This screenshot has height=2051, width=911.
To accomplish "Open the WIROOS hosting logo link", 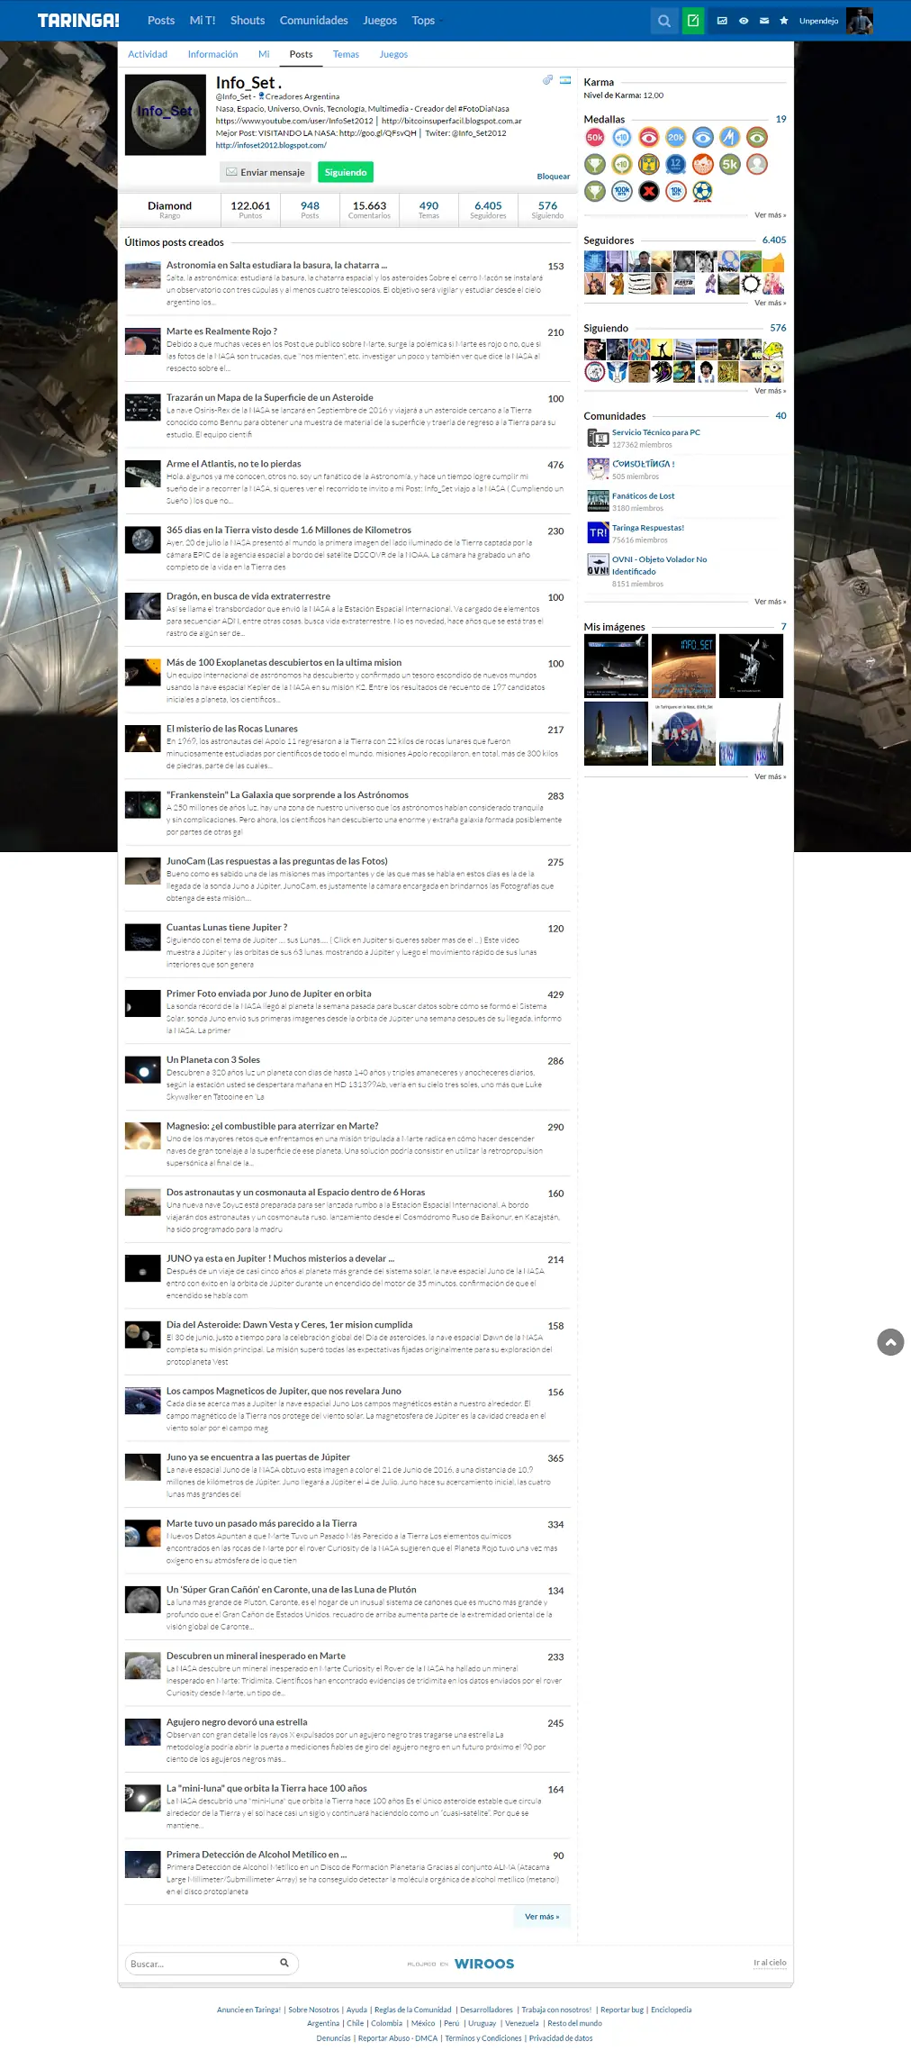I will pos(484,1964).
